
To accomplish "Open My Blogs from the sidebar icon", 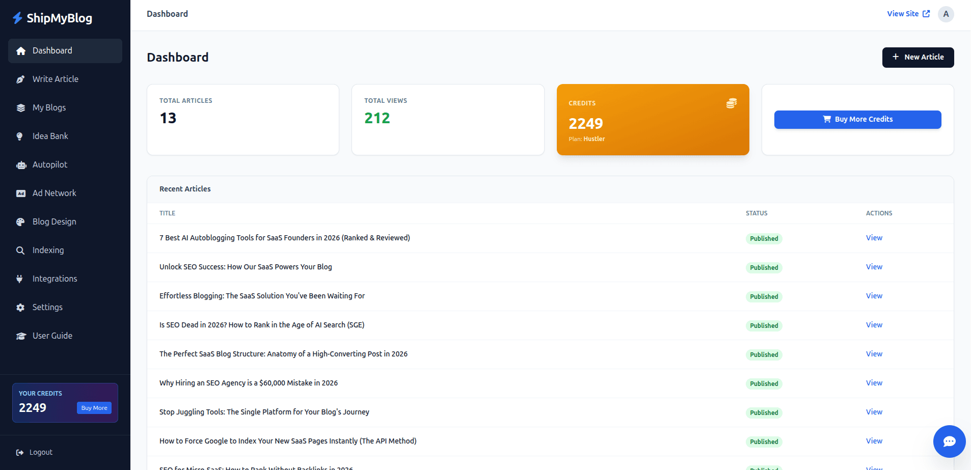I will point(20,107).
